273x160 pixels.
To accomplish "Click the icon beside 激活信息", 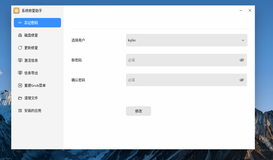I will pos(20,60).
